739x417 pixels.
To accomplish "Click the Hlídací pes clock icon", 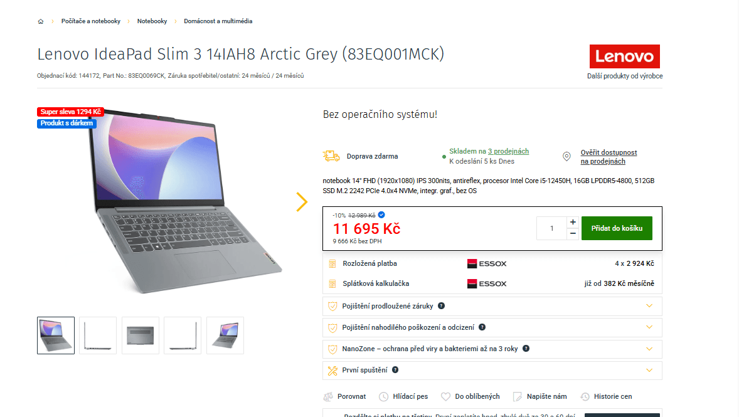I will pos(384,397).
